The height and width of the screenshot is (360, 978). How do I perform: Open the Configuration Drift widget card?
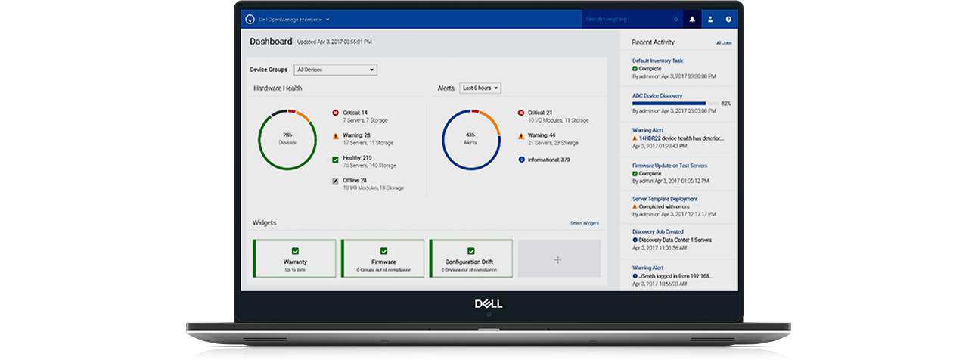[471, 258]
